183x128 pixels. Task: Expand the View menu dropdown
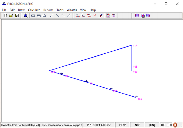83,10
